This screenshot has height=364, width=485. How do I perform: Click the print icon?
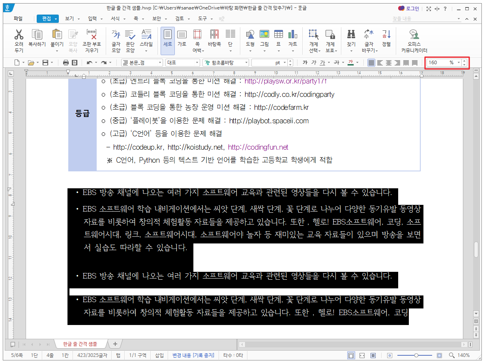click(x=66, y=63)
